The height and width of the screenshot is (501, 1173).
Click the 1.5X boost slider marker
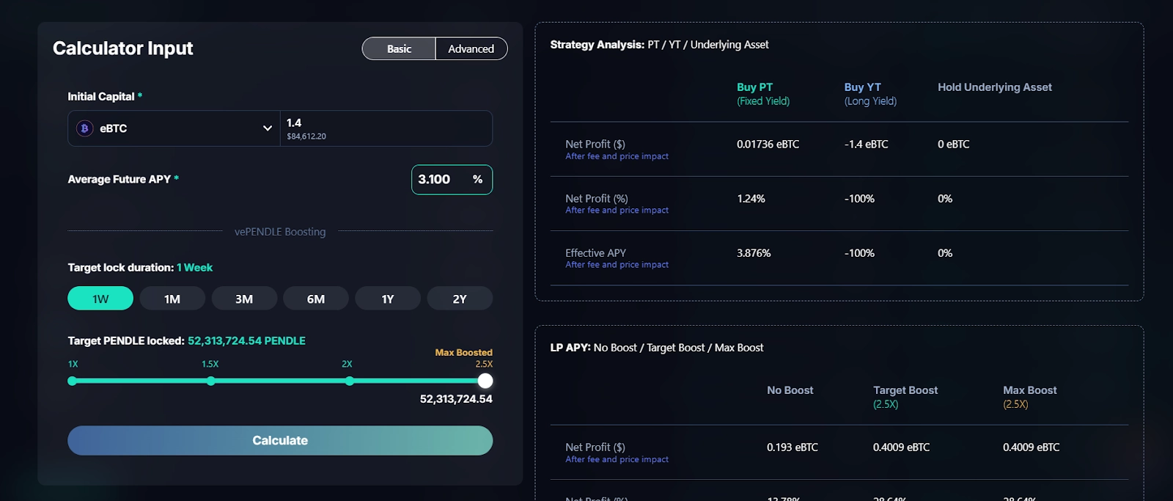(x=211, y=381)
